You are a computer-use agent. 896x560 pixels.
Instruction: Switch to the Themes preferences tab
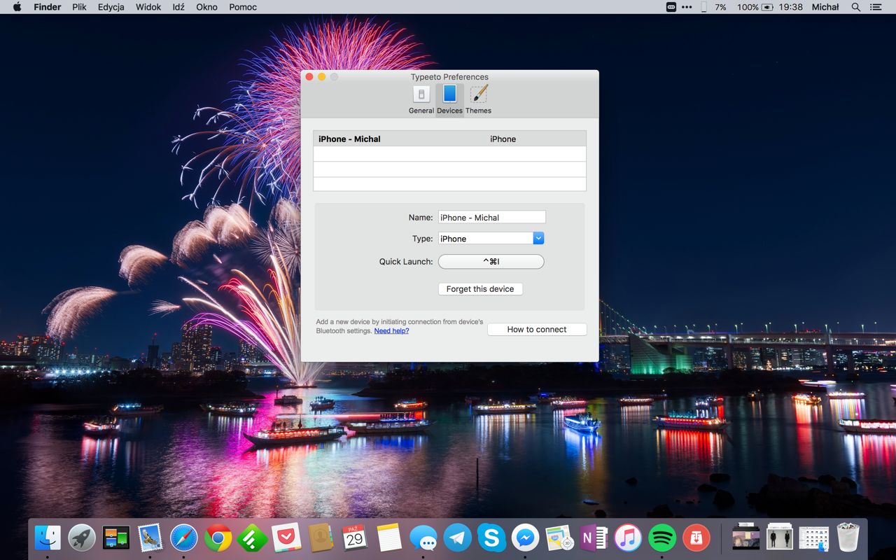[478, 99]
